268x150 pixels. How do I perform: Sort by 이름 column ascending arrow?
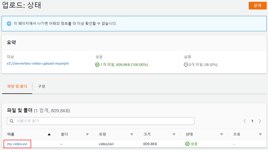49,134
